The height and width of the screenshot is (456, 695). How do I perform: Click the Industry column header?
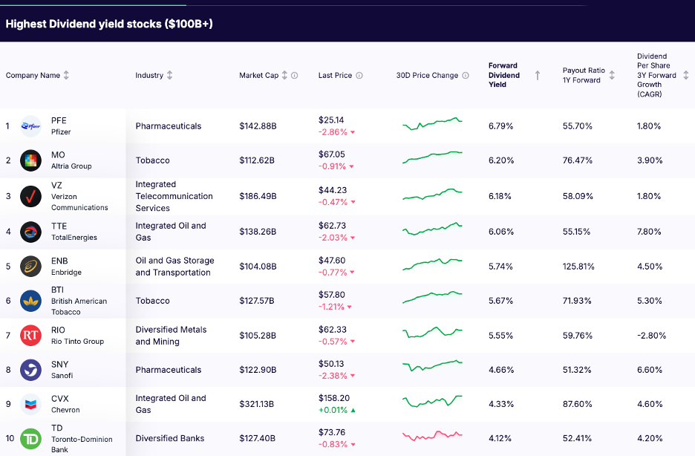149,75
